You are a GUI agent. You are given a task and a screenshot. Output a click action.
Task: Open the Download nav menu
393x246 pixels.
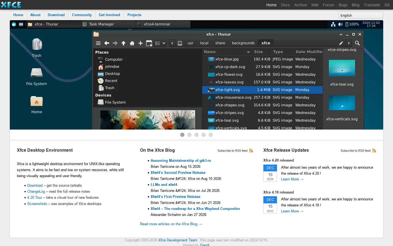(56, 15)
